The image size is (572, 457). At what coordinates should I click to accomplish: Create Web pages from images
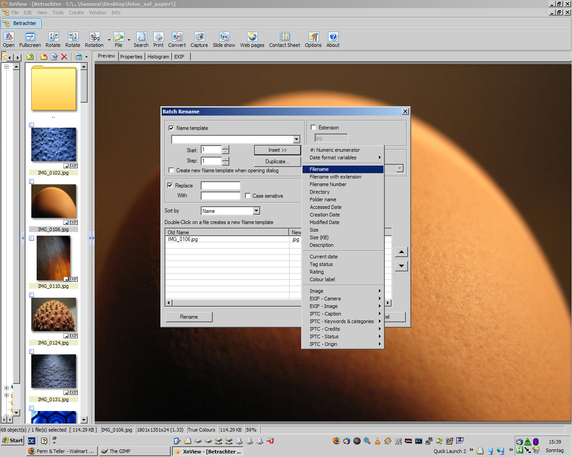(x=252, y=39)
